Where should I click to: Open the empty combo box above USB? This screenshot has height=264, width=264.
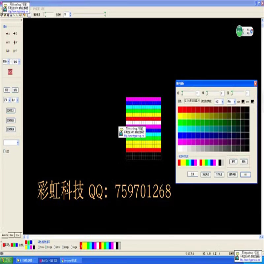pyautogui.click(x=11, y=143)
